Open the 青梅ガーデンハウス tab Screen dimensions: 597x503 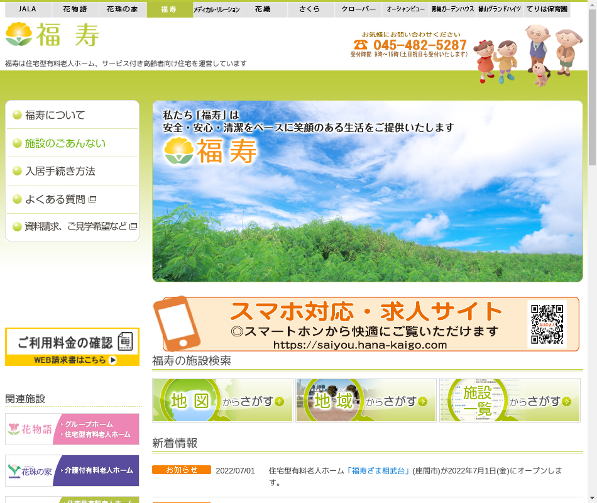(x=452, y=9)
